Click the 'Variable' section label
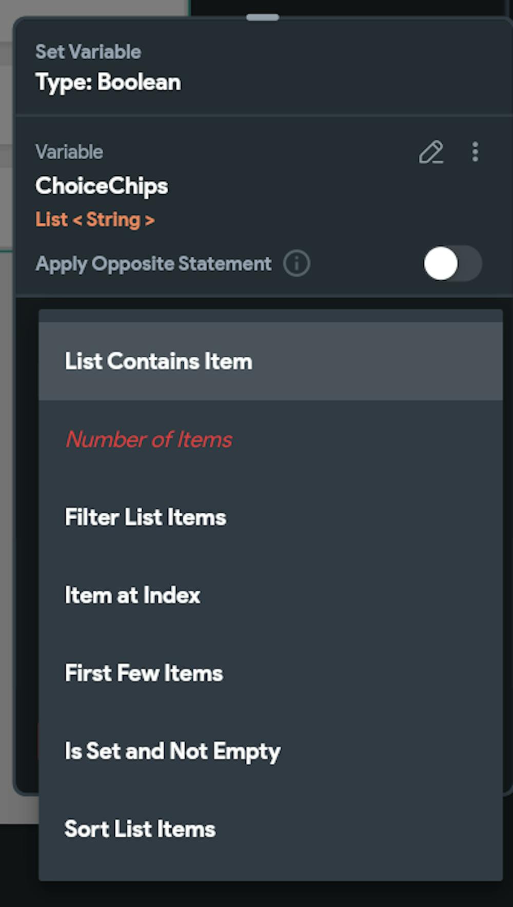This screenshot has width=513, height=907. pyautogui.click(x=69, y=152)
